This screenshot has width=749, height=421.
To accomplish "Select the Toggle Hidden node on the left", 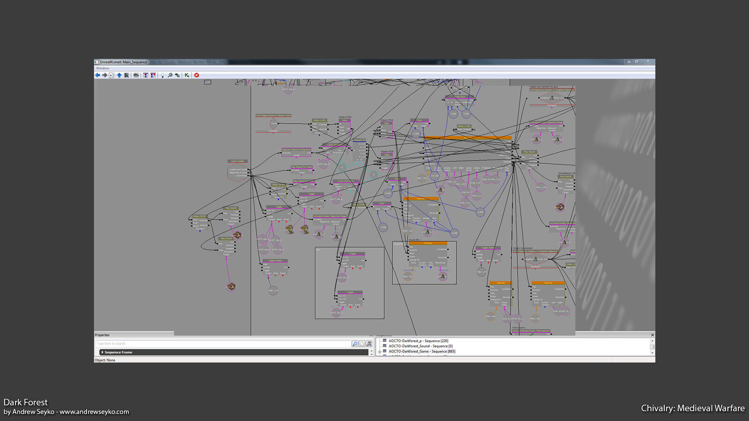I will tap(275, 267).
